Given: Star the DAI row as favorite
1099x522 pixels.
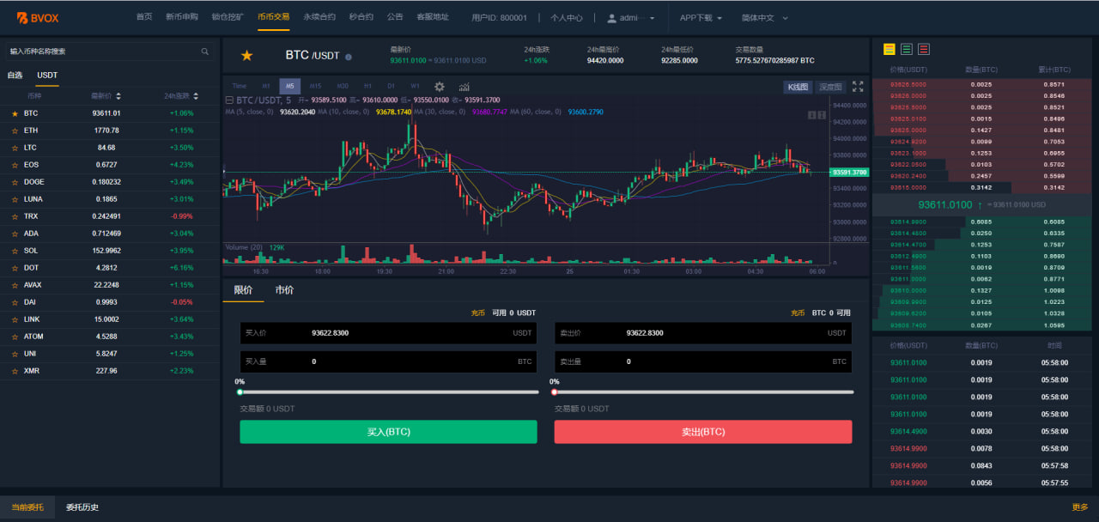Looking at the screenshot, I should click(x=15, y=302).
